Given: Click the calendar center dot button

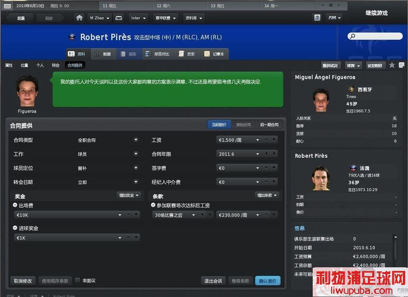Looking at the screenshot, I should (x=331, y=6).
